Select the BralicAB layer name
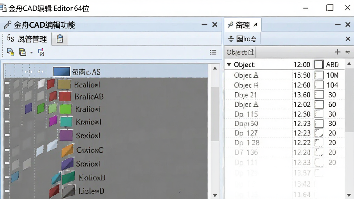 89,97
